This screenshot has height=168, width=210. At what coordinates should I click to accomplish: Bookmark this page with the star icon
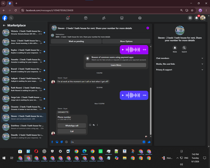192,10
